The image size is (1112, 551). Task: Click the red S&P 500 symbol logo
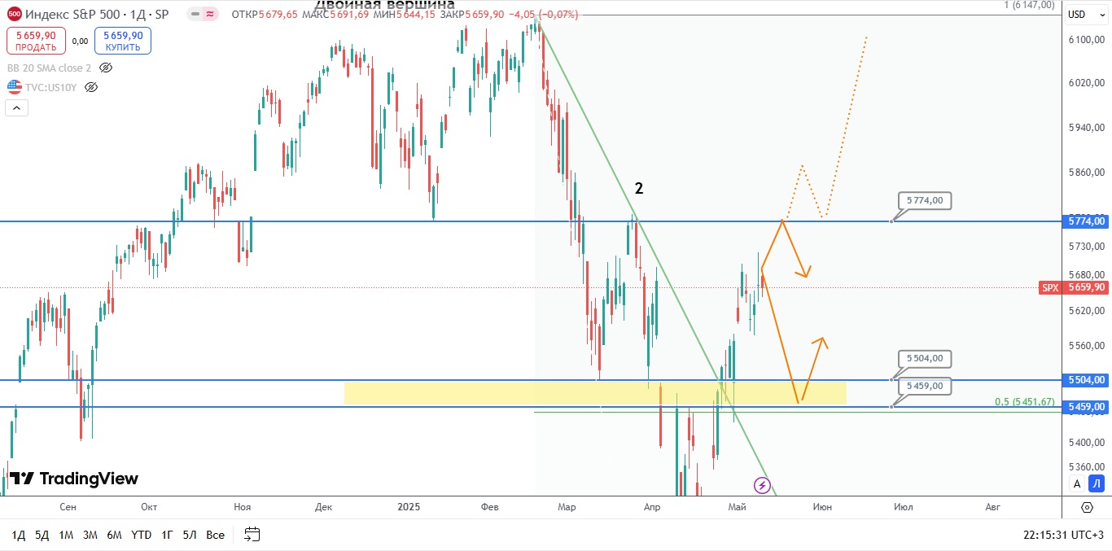(x=15, y=14)
